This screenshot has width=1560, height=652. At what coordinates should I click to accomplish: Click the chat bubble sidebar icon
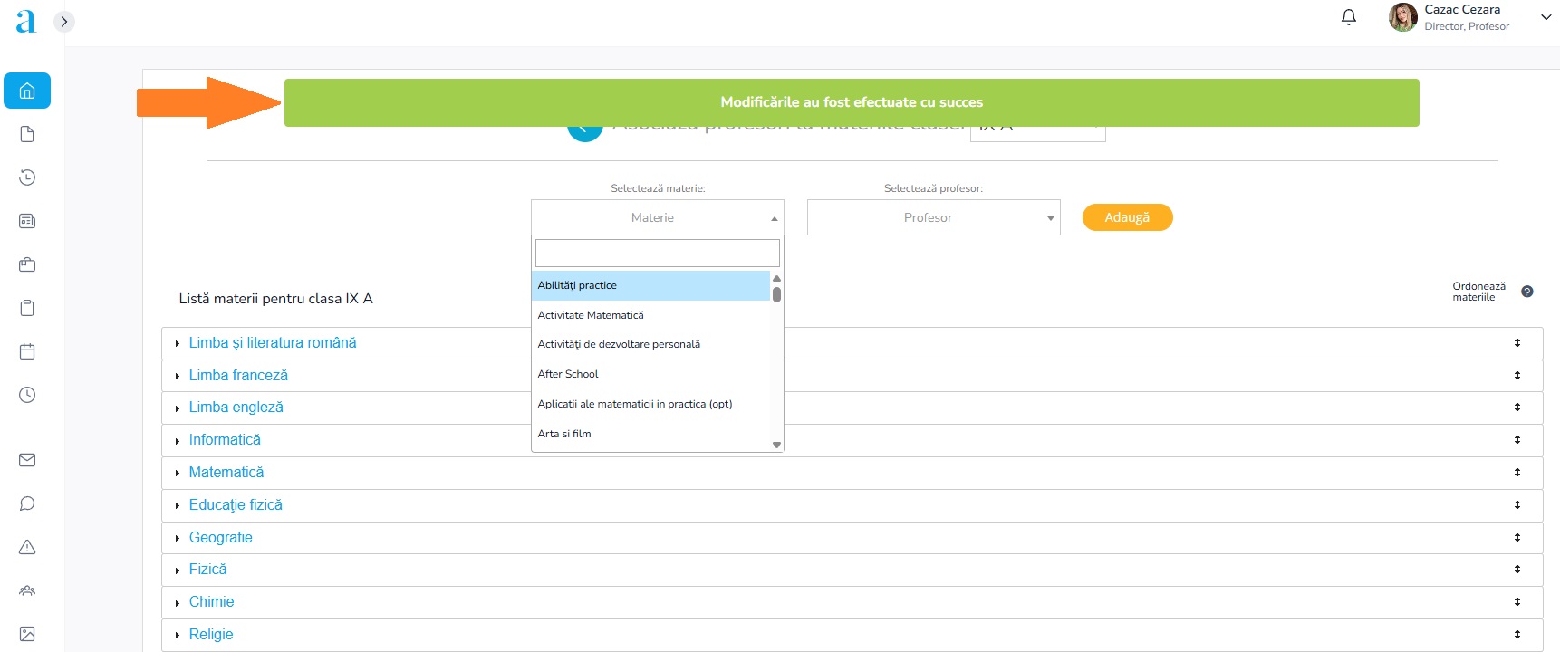(27, 503)
